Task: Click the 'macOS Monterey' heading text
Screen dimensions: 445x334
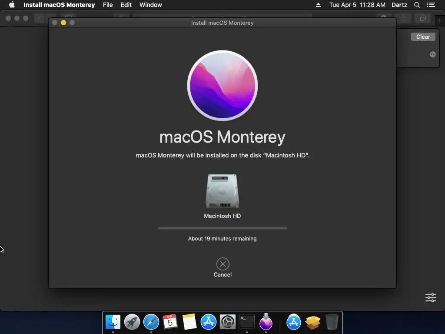Action: coord(222,137)
